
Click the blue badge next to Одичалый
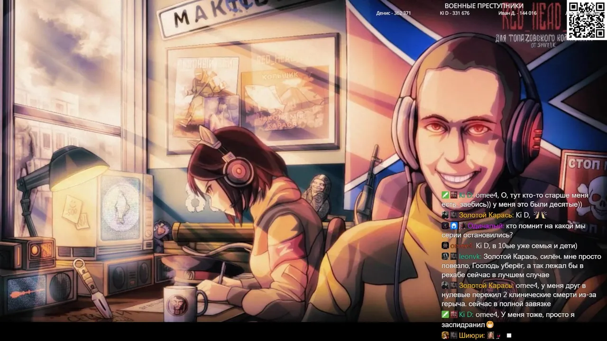(454, 226)
